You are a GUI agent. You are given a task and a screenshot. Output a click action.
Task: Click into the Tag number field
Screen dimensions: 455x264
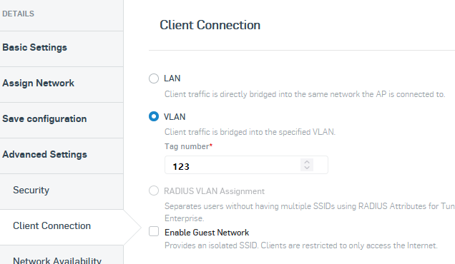pyautogui.click(x=246, y=165)
